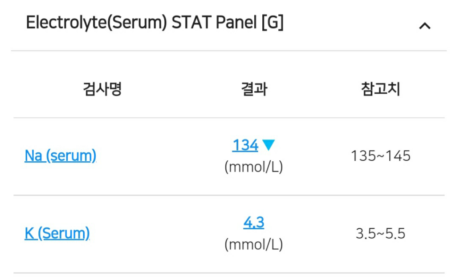Image resolution: width=456 pixels, height=279 pixels.
Task: Open the K (Serum) test link
Action: 57,233
